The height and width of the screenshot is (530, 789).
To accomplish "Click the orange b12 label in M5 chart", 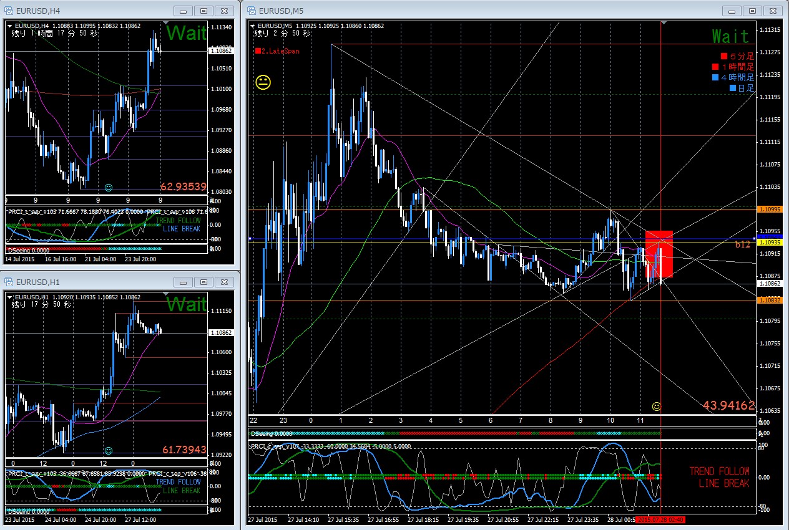I will 742,245.
